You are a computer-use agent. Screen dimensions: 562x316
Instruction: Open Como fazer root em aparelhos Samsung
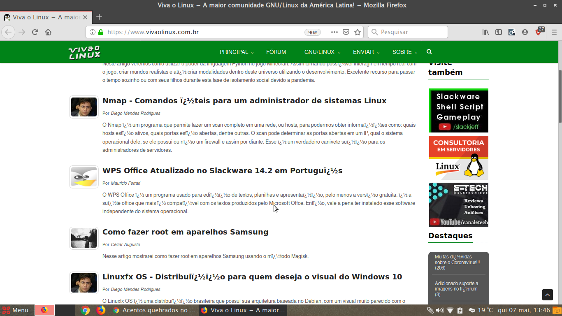[x=185, y=232]
